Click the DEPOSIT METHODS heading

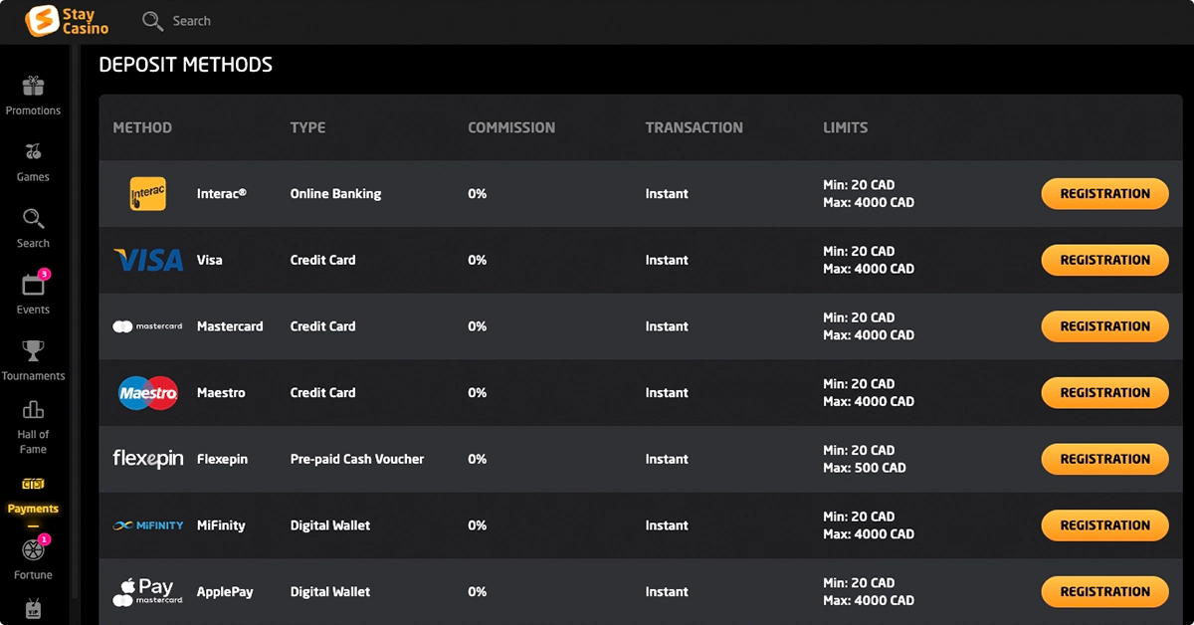click(186, 65)
